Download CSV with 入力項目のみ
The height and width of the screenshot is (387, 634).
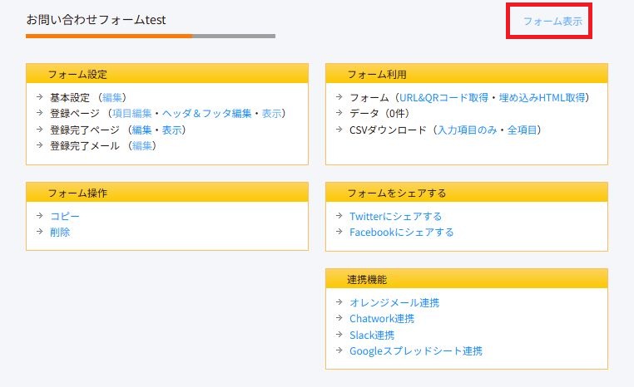(x=467, y=130)
